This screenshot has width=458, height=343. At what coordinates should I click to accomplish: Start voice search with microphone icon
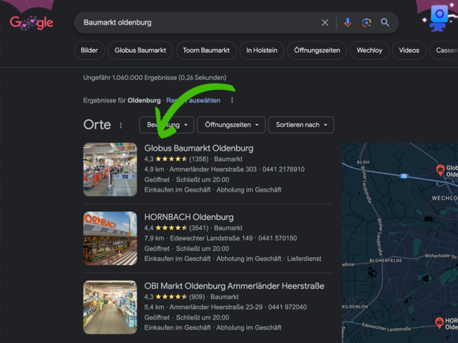click(x=347, y=22)
